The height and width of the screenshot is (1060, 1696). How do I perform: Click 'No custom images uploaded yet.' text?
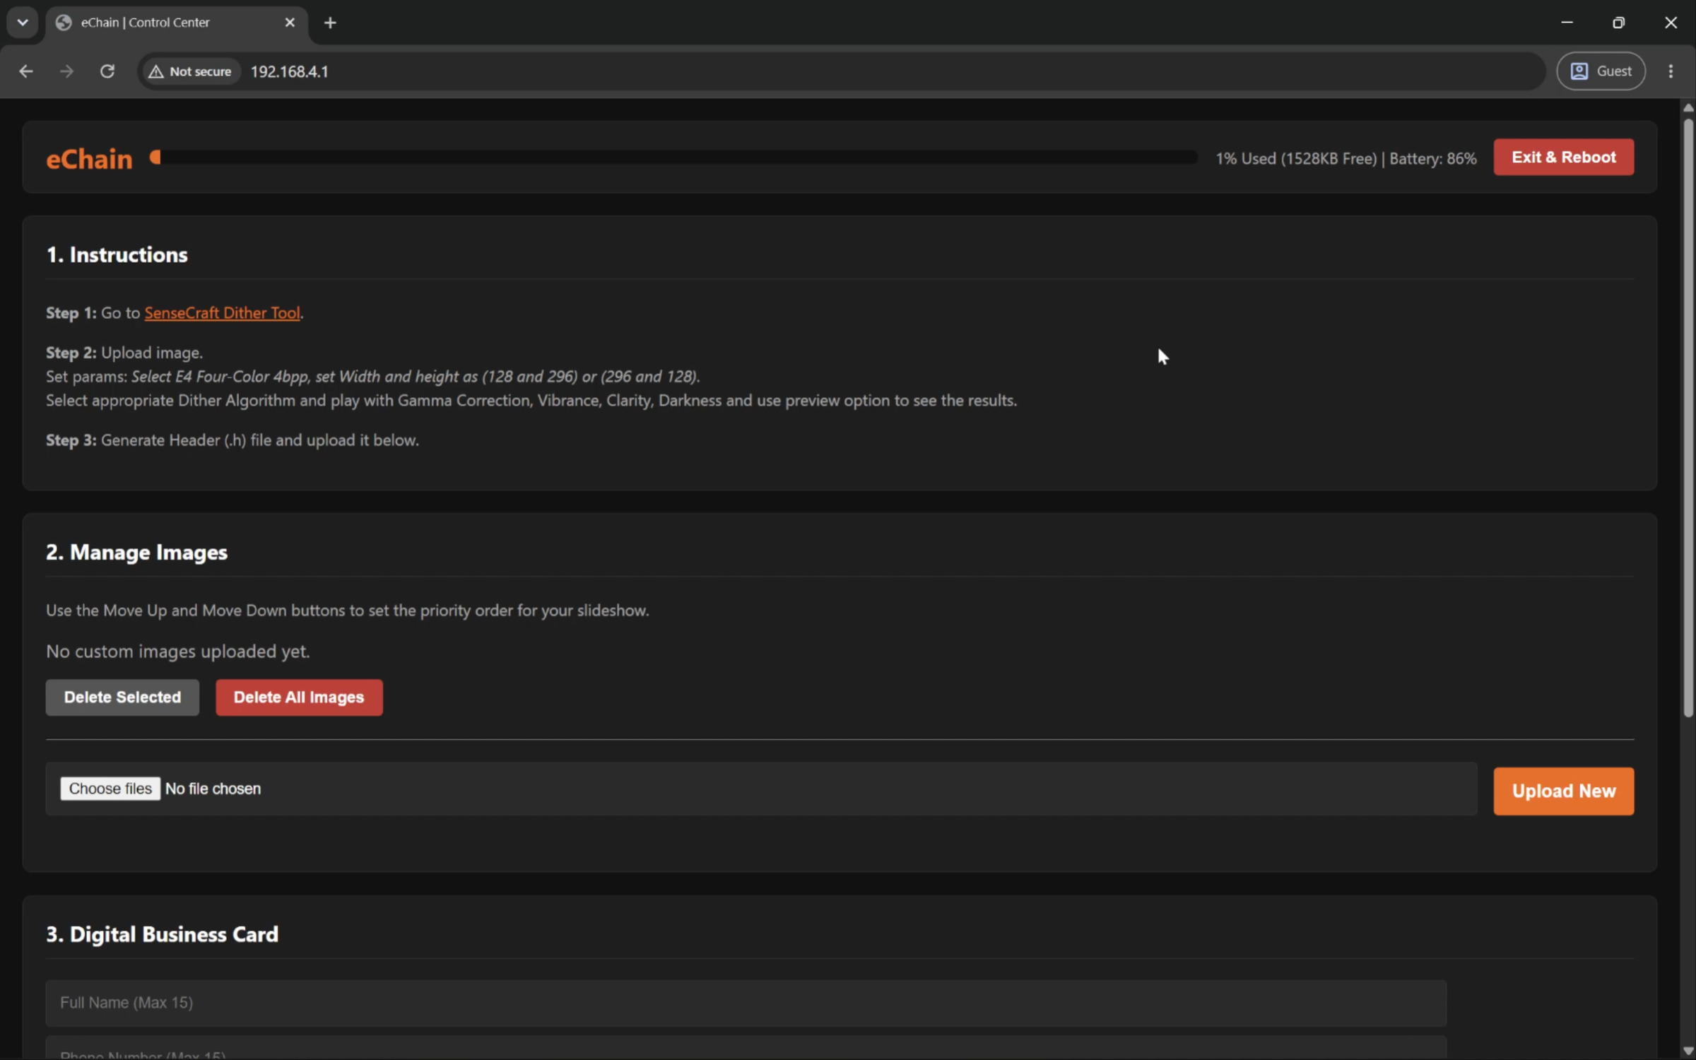coord(177,652)
